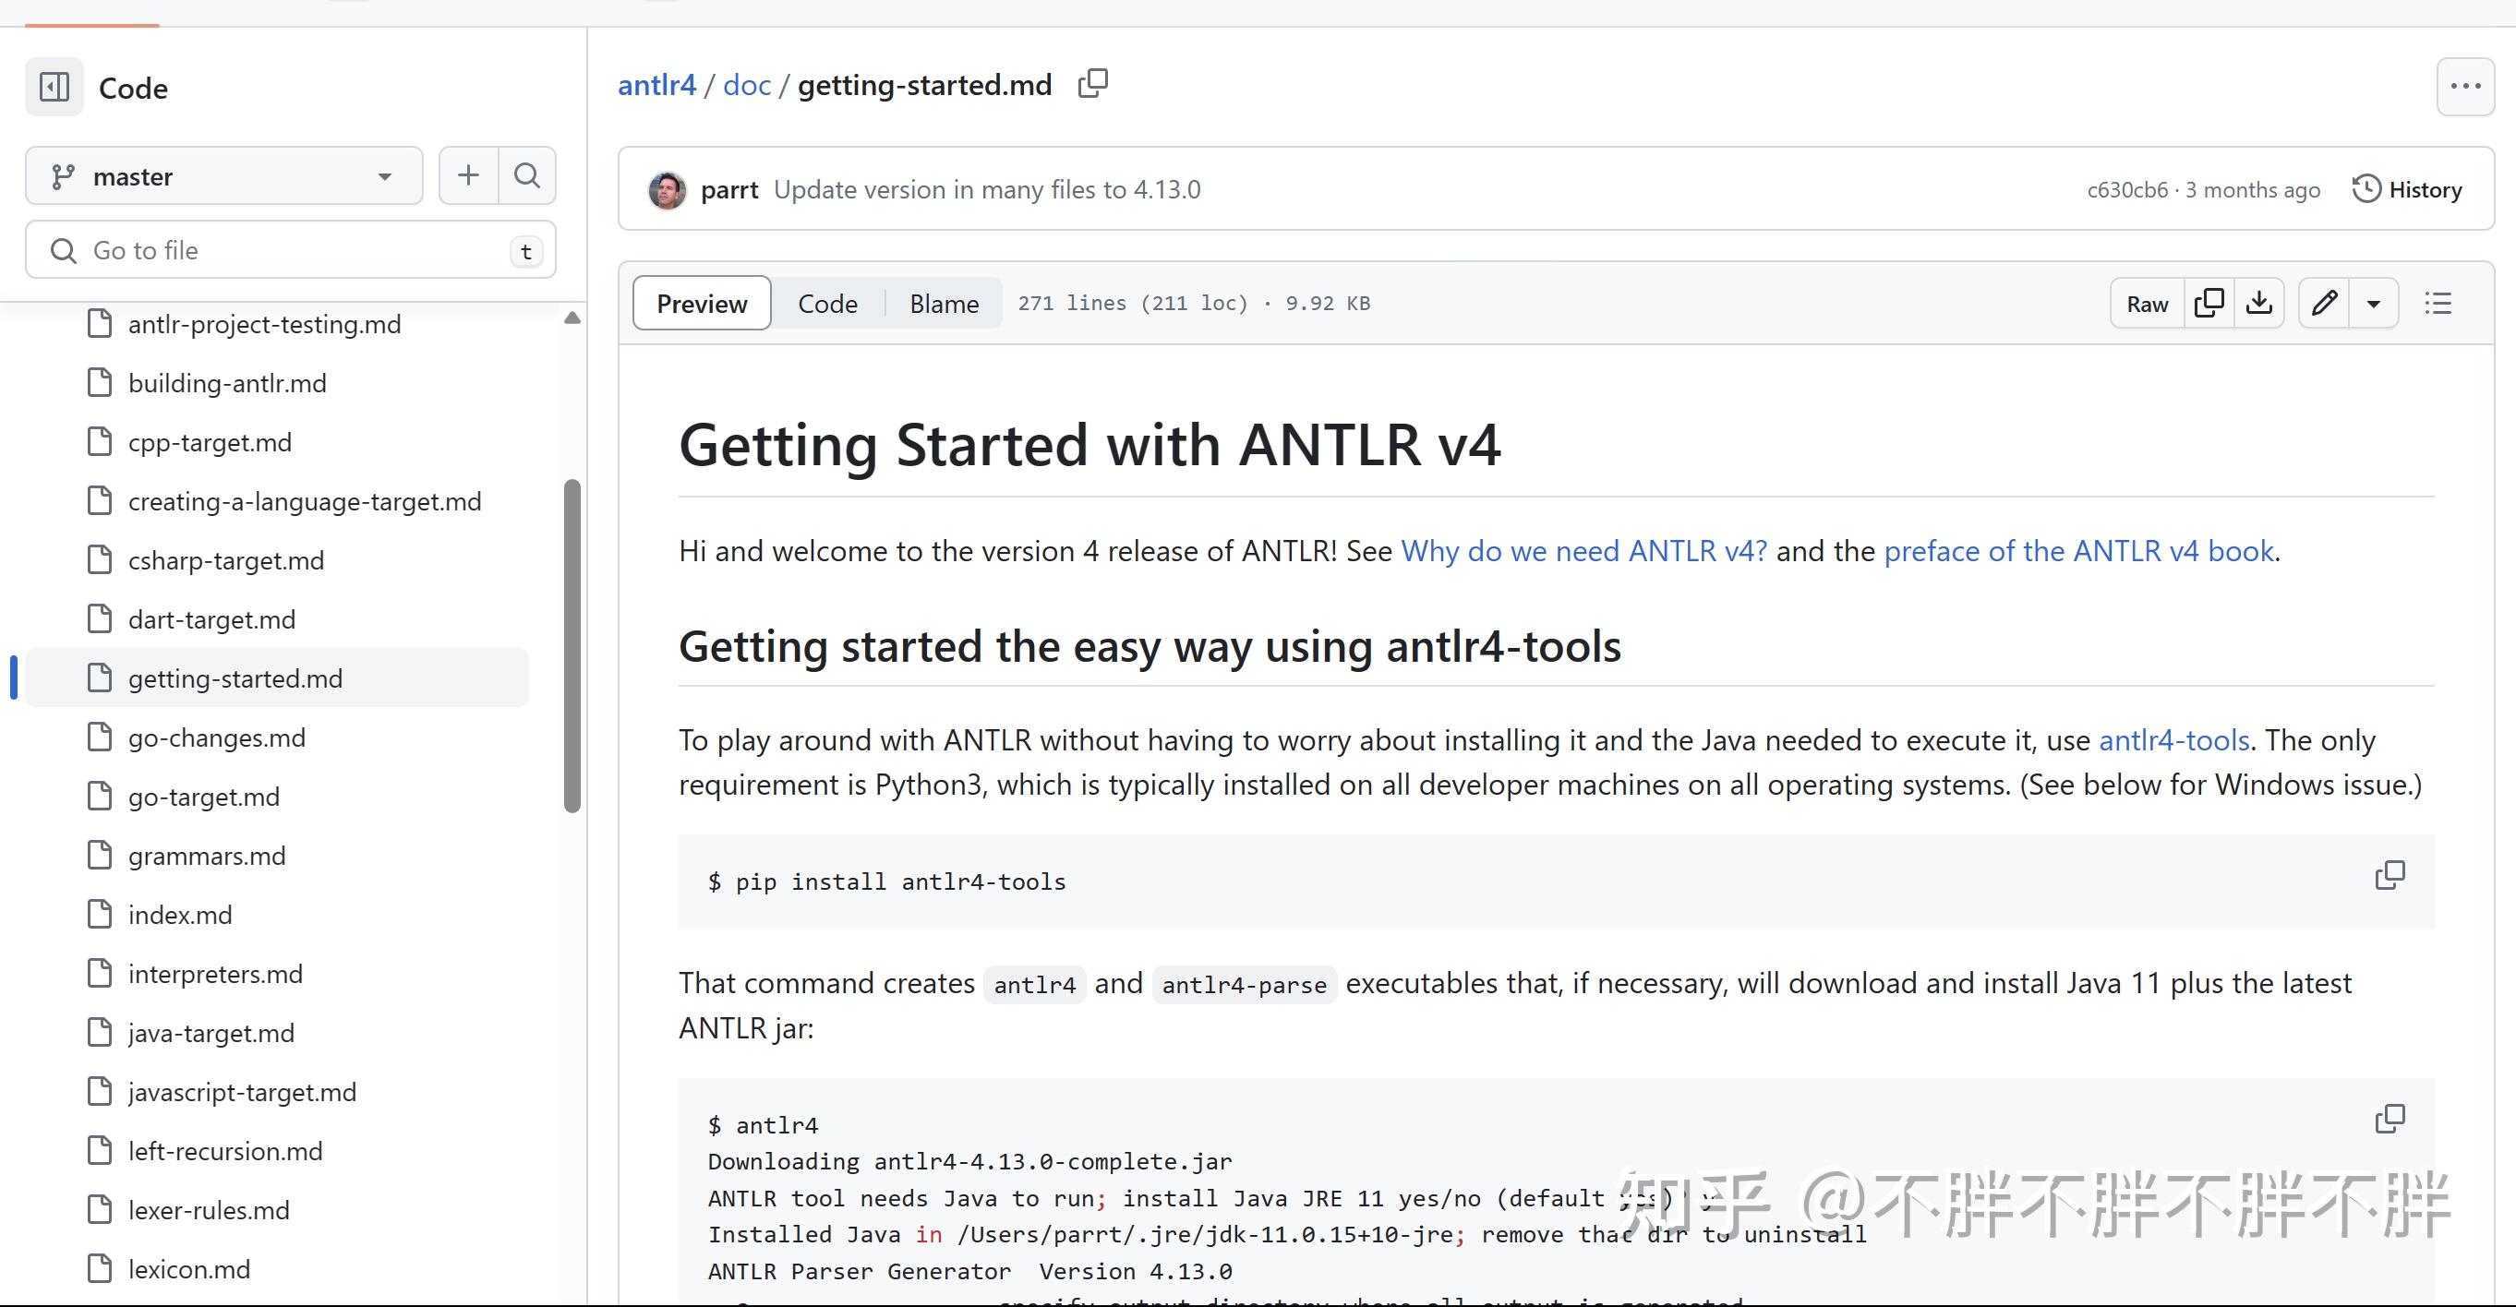
Task: Open Why do we need ANTLR v4 link
Action: (1583, 551)
